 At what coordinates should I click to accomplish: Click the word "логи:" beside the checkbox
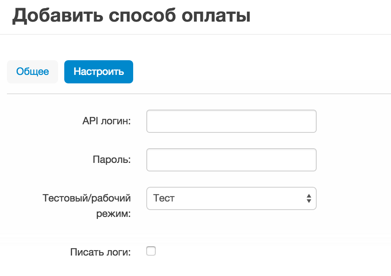118,252
